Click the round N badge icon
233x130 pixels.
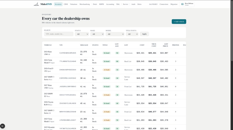(x=3, y=126)
